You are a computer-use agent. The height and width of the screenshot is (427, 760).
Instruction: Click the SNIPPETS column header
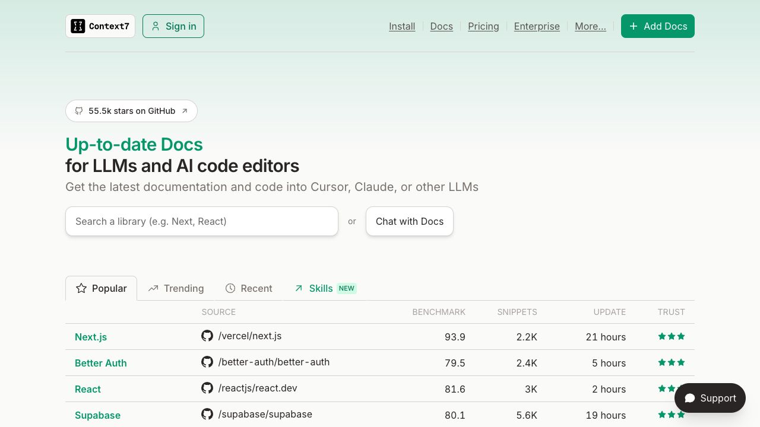(x=517, y=312)
